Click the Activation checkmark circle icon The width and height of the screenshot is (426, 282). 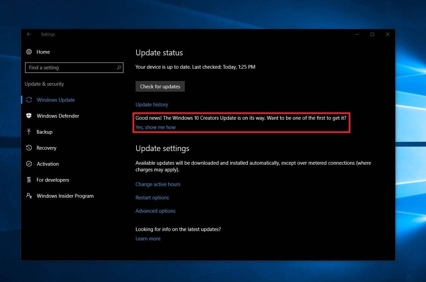coord(29,164)
